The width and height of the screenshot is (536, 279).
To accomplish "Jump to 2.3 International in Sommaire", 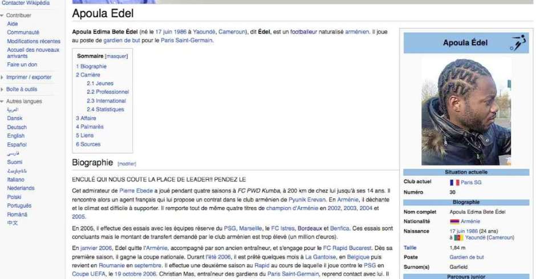I will (x=106, y=101).
